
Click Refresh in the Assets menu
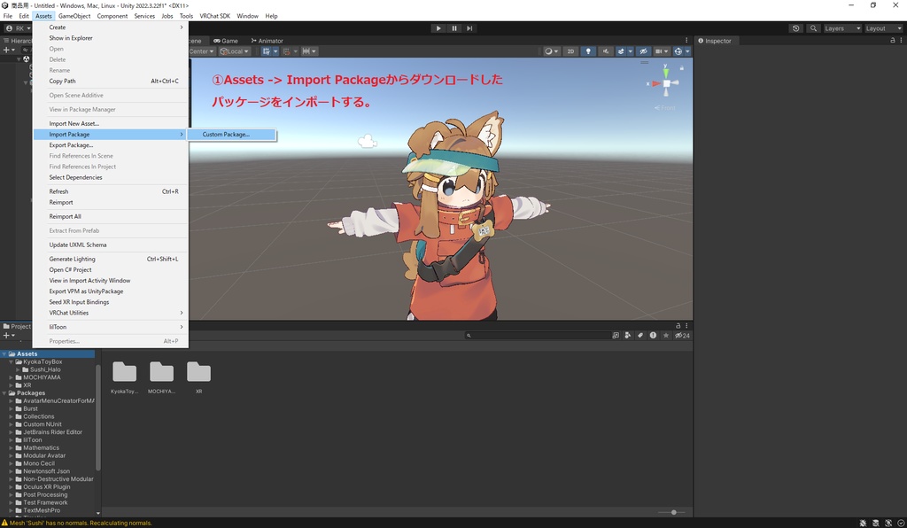tap(111, 191)
